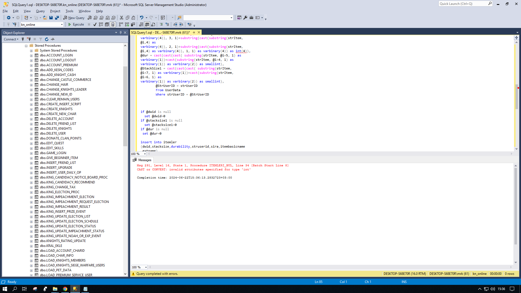Viewport: 521px width, 293px height.
Task: Comment out the selected lines icon
Action: tap(161, 24)
